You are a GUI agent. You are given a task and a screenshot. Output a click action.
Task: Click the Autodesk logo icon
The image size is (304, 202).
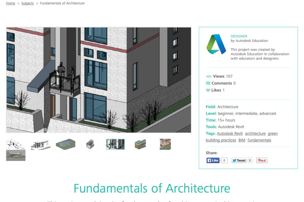[216, 44]
